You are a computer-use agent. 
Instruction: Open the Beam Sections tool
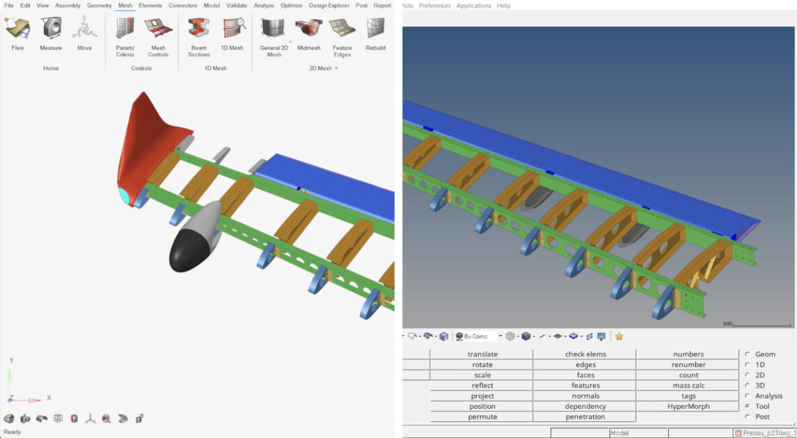tap(198, 29)
